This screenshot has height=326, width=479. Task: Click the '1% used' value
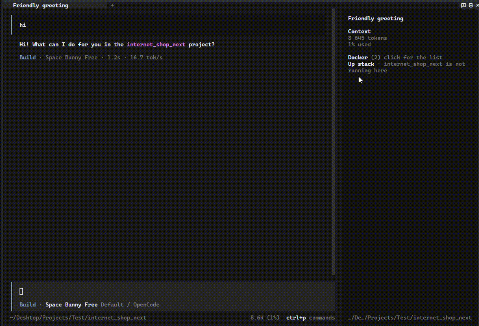click(x=359, y=45)
